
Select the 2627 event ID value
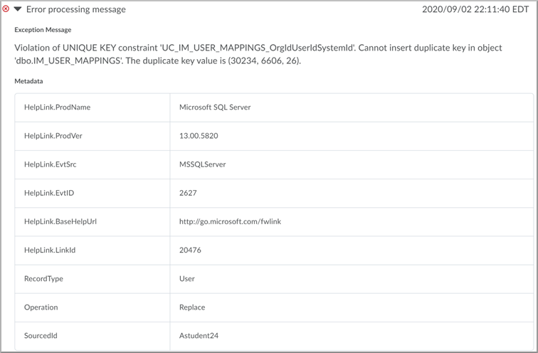(x=188, y=193)
